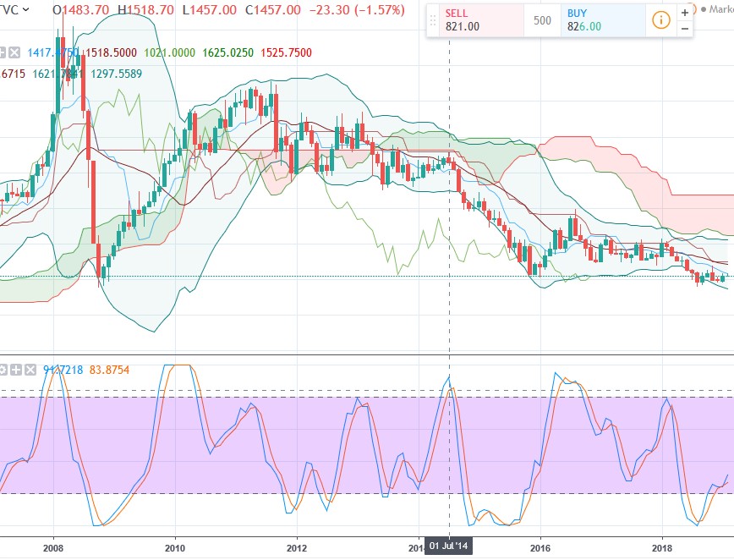This screenshot has height=560, width=734.
Task: Click the 2010 label on the time axis
Action: pyautogui.click(x=175, y=548)
